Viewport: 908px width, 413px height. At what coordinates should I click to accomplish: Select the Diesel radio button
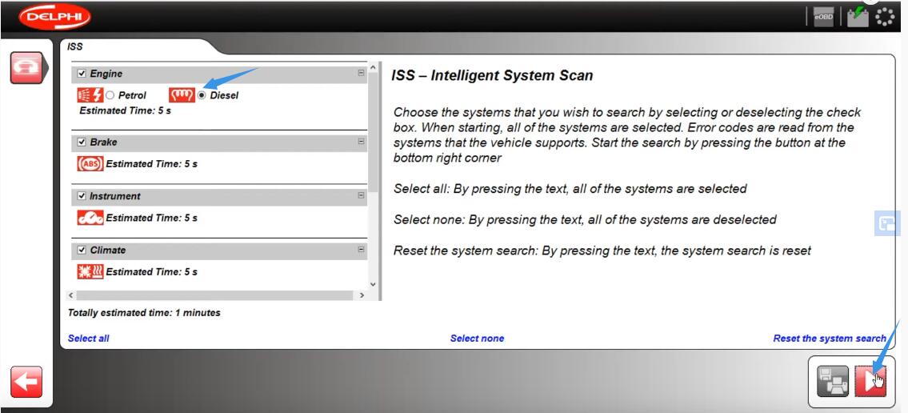[x=202, y=95]
